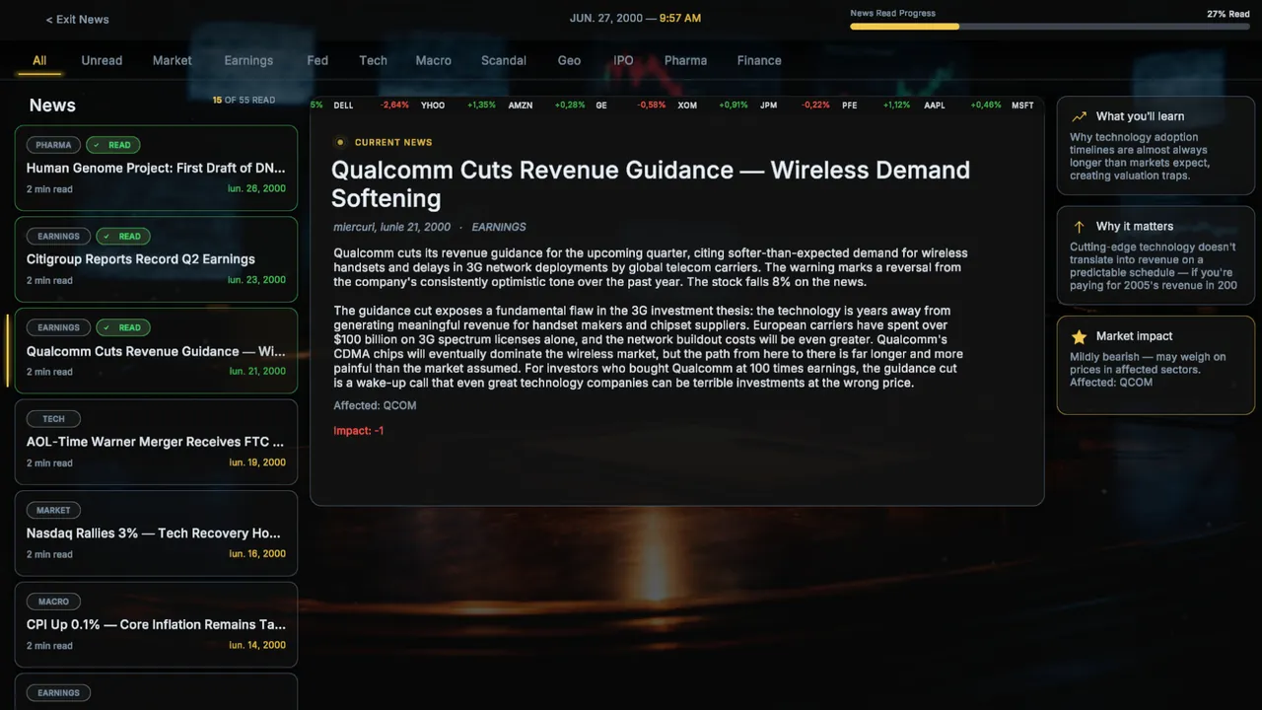Switch to the Fed tab
Image resolution: width=1262 pixels, height=710 pixels.
pyautogui.click(x=317, y=60)
